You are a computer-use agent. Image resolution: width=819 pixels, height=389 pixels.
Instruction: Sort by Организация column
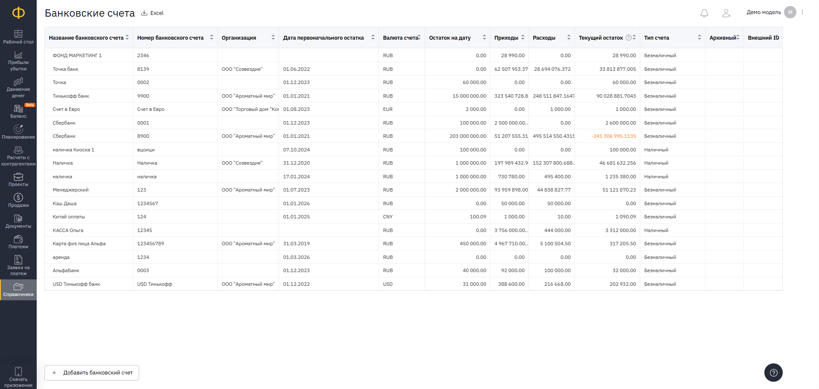[x=273, y=38]
